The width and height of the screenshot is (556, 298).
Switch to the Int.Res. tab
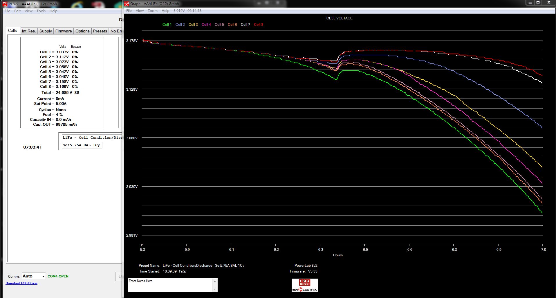coord(29,31)
